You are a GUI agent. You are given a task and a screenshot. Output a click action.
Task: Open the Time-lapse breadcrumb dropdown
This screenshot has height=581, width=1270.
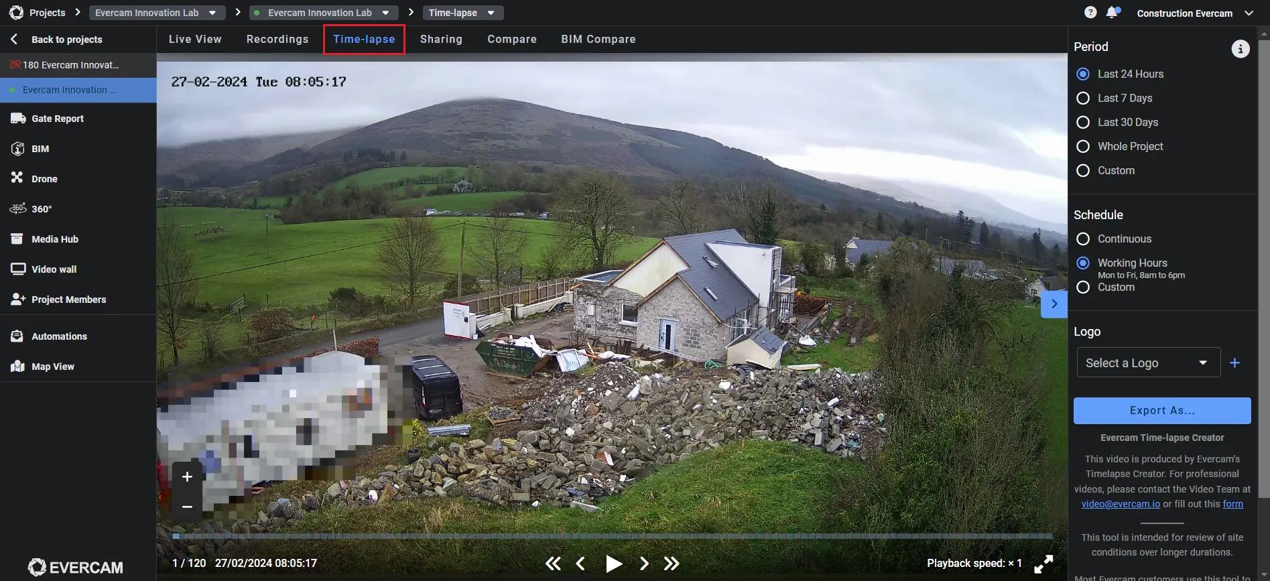click(x=463, y=13)
